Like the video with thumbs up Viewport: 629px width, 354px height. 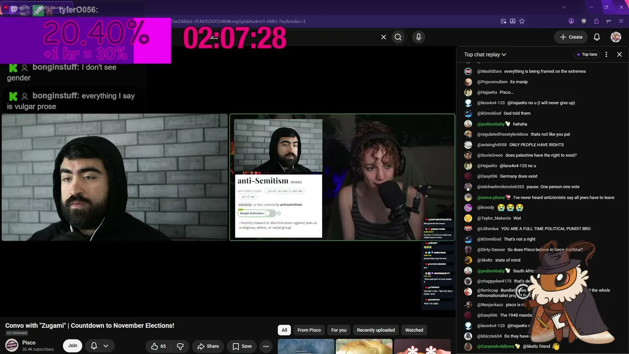click(x=159, y=346)
